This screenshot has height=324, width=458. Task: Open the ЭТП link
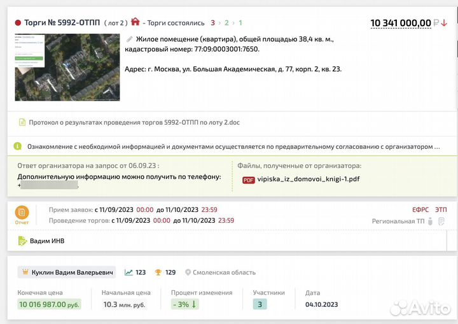[x=441, y=209]
